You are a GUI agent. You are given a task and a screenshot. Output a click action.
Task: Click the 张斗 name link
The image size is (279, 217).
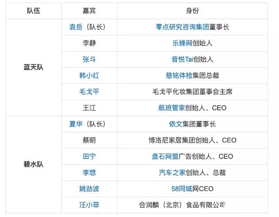89,59
